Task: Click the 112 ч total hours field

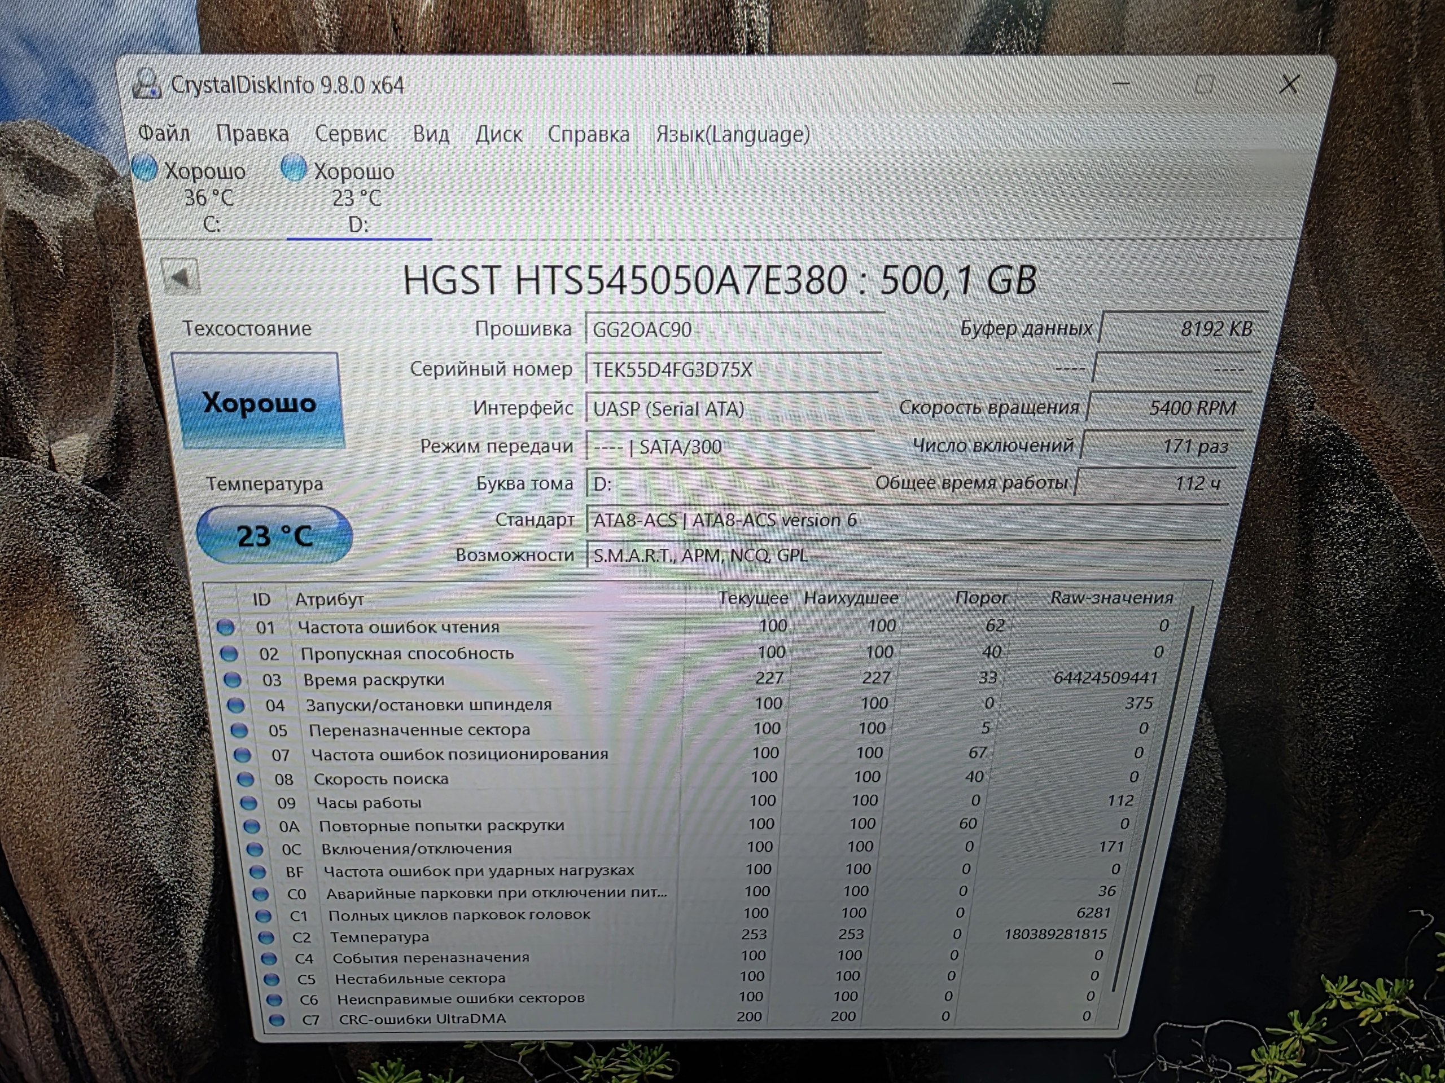Action: pyautogui.click(x=1155, y=483)
